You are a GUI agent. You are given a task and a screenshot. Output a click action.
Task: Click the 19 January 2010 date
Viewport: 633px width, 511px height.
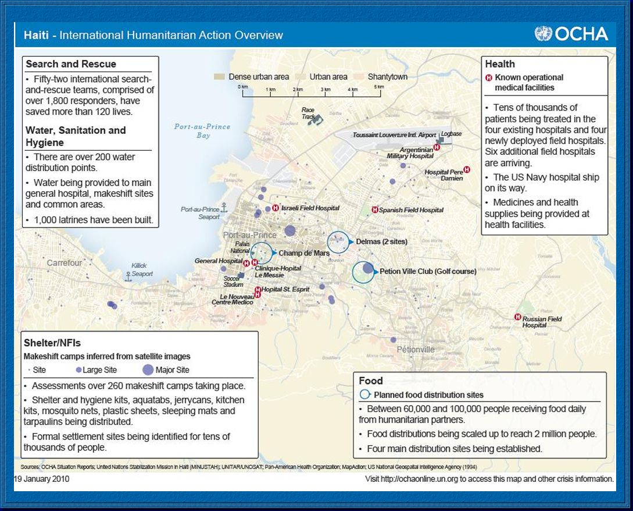point(42,478)
